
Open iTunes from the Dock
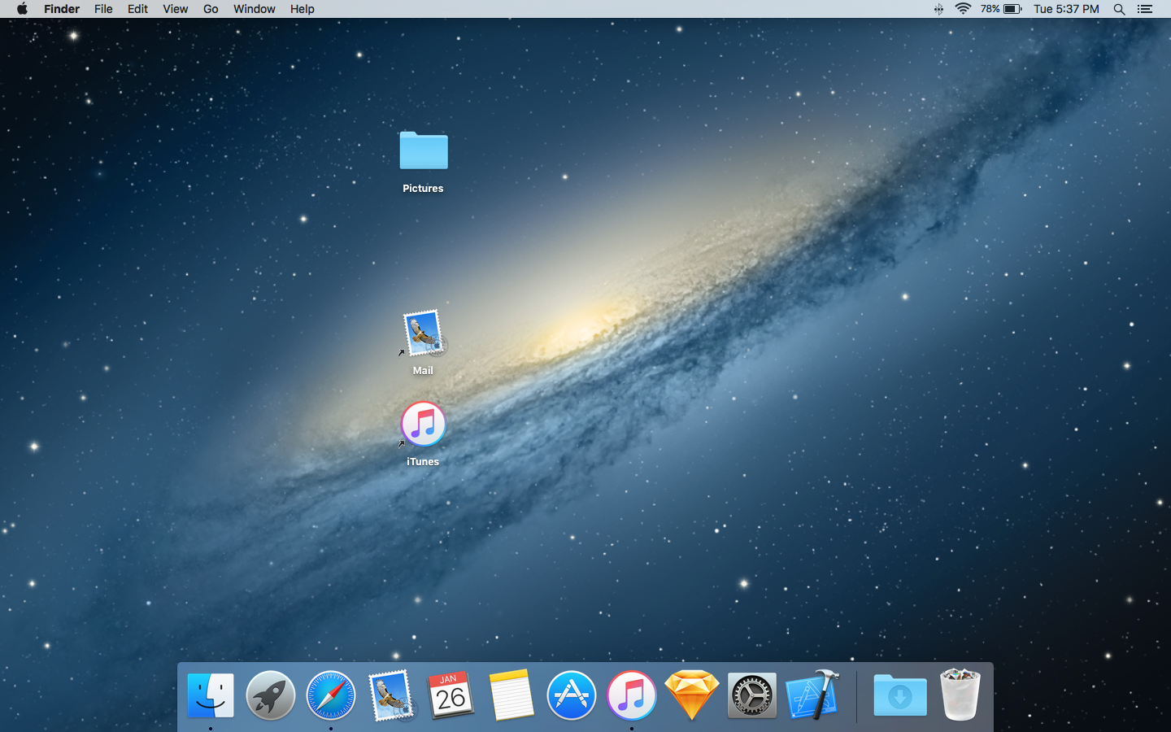pyautogui.click(x=632, y=695)
